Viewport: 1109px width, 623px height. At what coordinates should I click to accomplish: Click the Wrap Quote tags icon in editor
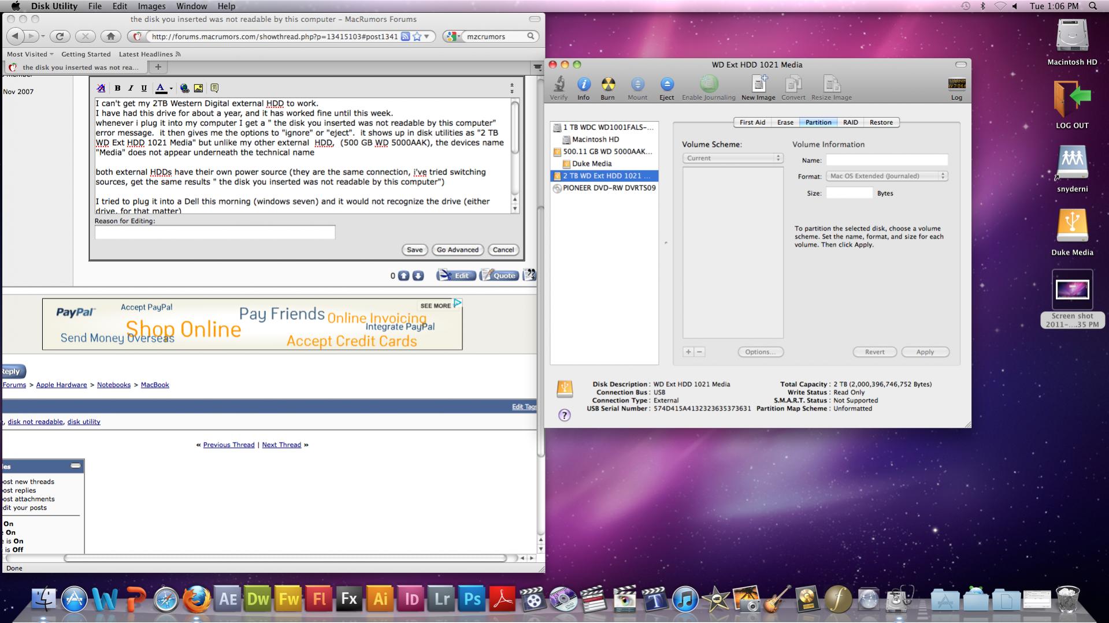(214, 88)
